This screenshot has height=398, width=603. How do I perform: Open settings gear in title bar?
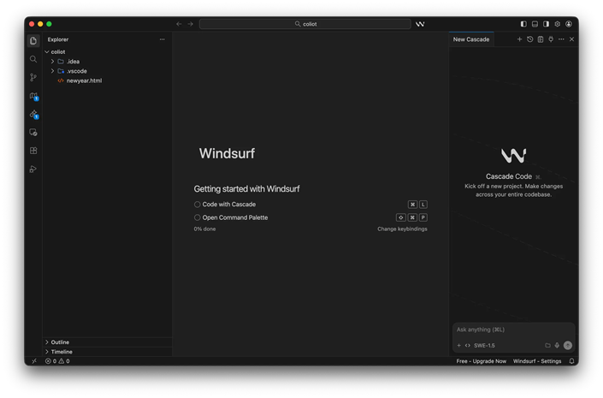tap(557, 24)
